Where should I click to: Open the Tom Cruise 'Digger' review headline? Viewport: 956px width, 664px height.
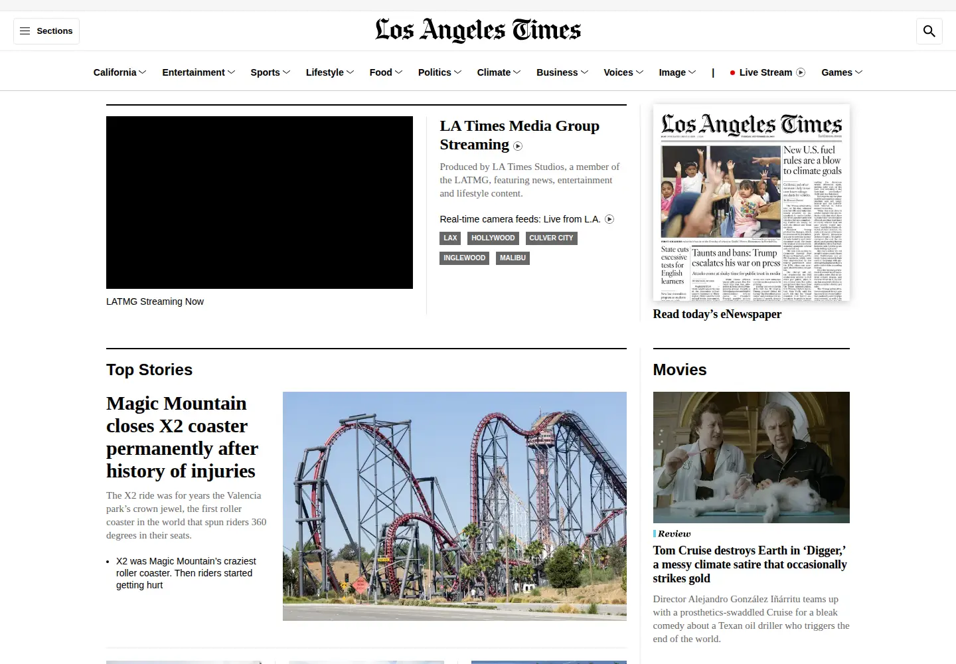pyautogui.click(x=750, y=564)
